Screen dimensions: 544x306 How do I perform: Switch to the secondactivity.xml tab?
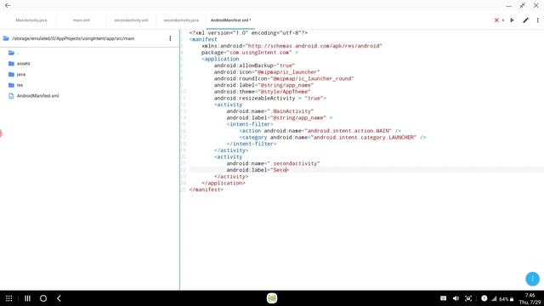point(131,20)
